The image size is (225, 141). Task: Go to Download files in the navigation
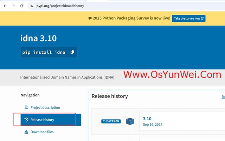tap(42, 132)
